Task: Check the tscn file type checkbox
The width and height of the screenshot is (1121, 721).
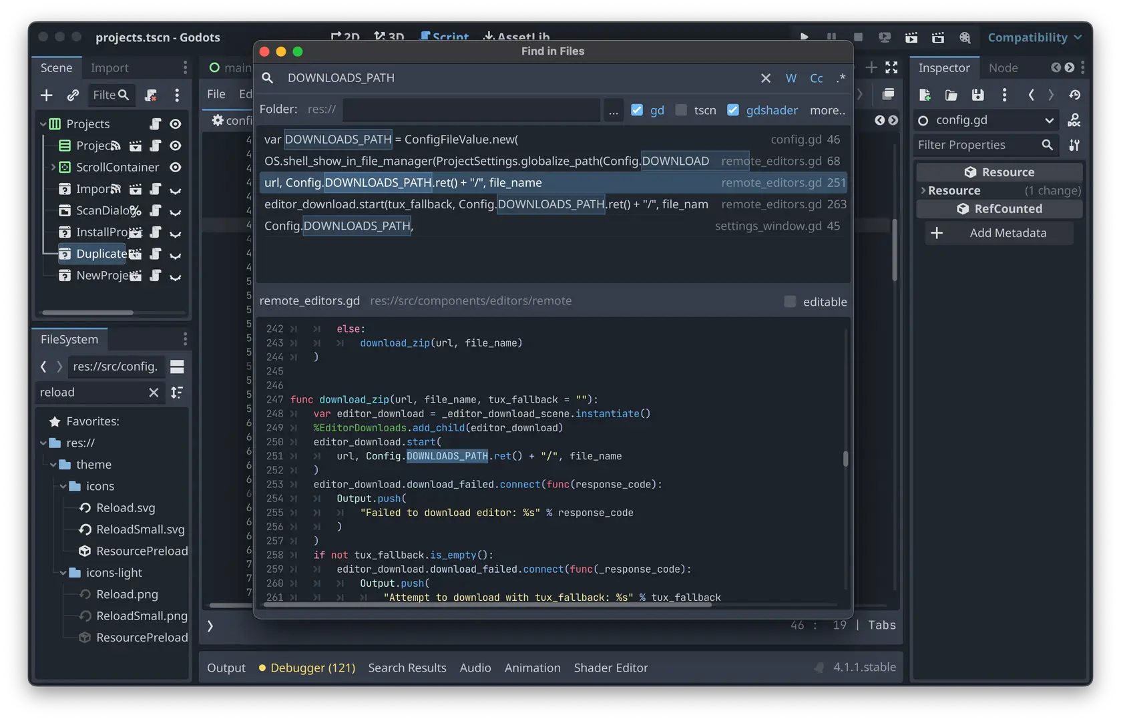Action: (x=681, y=109)
